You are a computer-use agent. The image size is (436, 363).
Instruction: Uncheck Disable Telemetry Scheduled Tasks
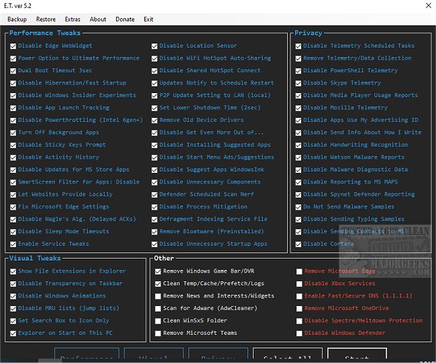(x=298, y=46)
